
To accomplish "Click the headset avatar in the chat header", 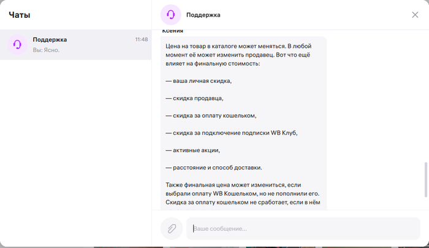I will tap(170, 15).
